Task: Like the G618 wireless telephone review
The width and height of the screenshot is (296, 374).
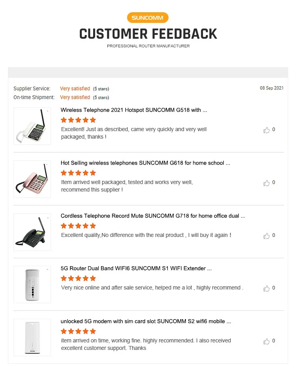Action: click(x=266, y=183)
